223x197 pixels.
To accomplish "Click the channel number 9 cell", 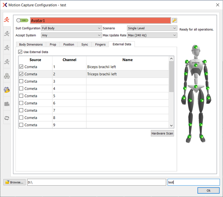I will coord(69,125).
